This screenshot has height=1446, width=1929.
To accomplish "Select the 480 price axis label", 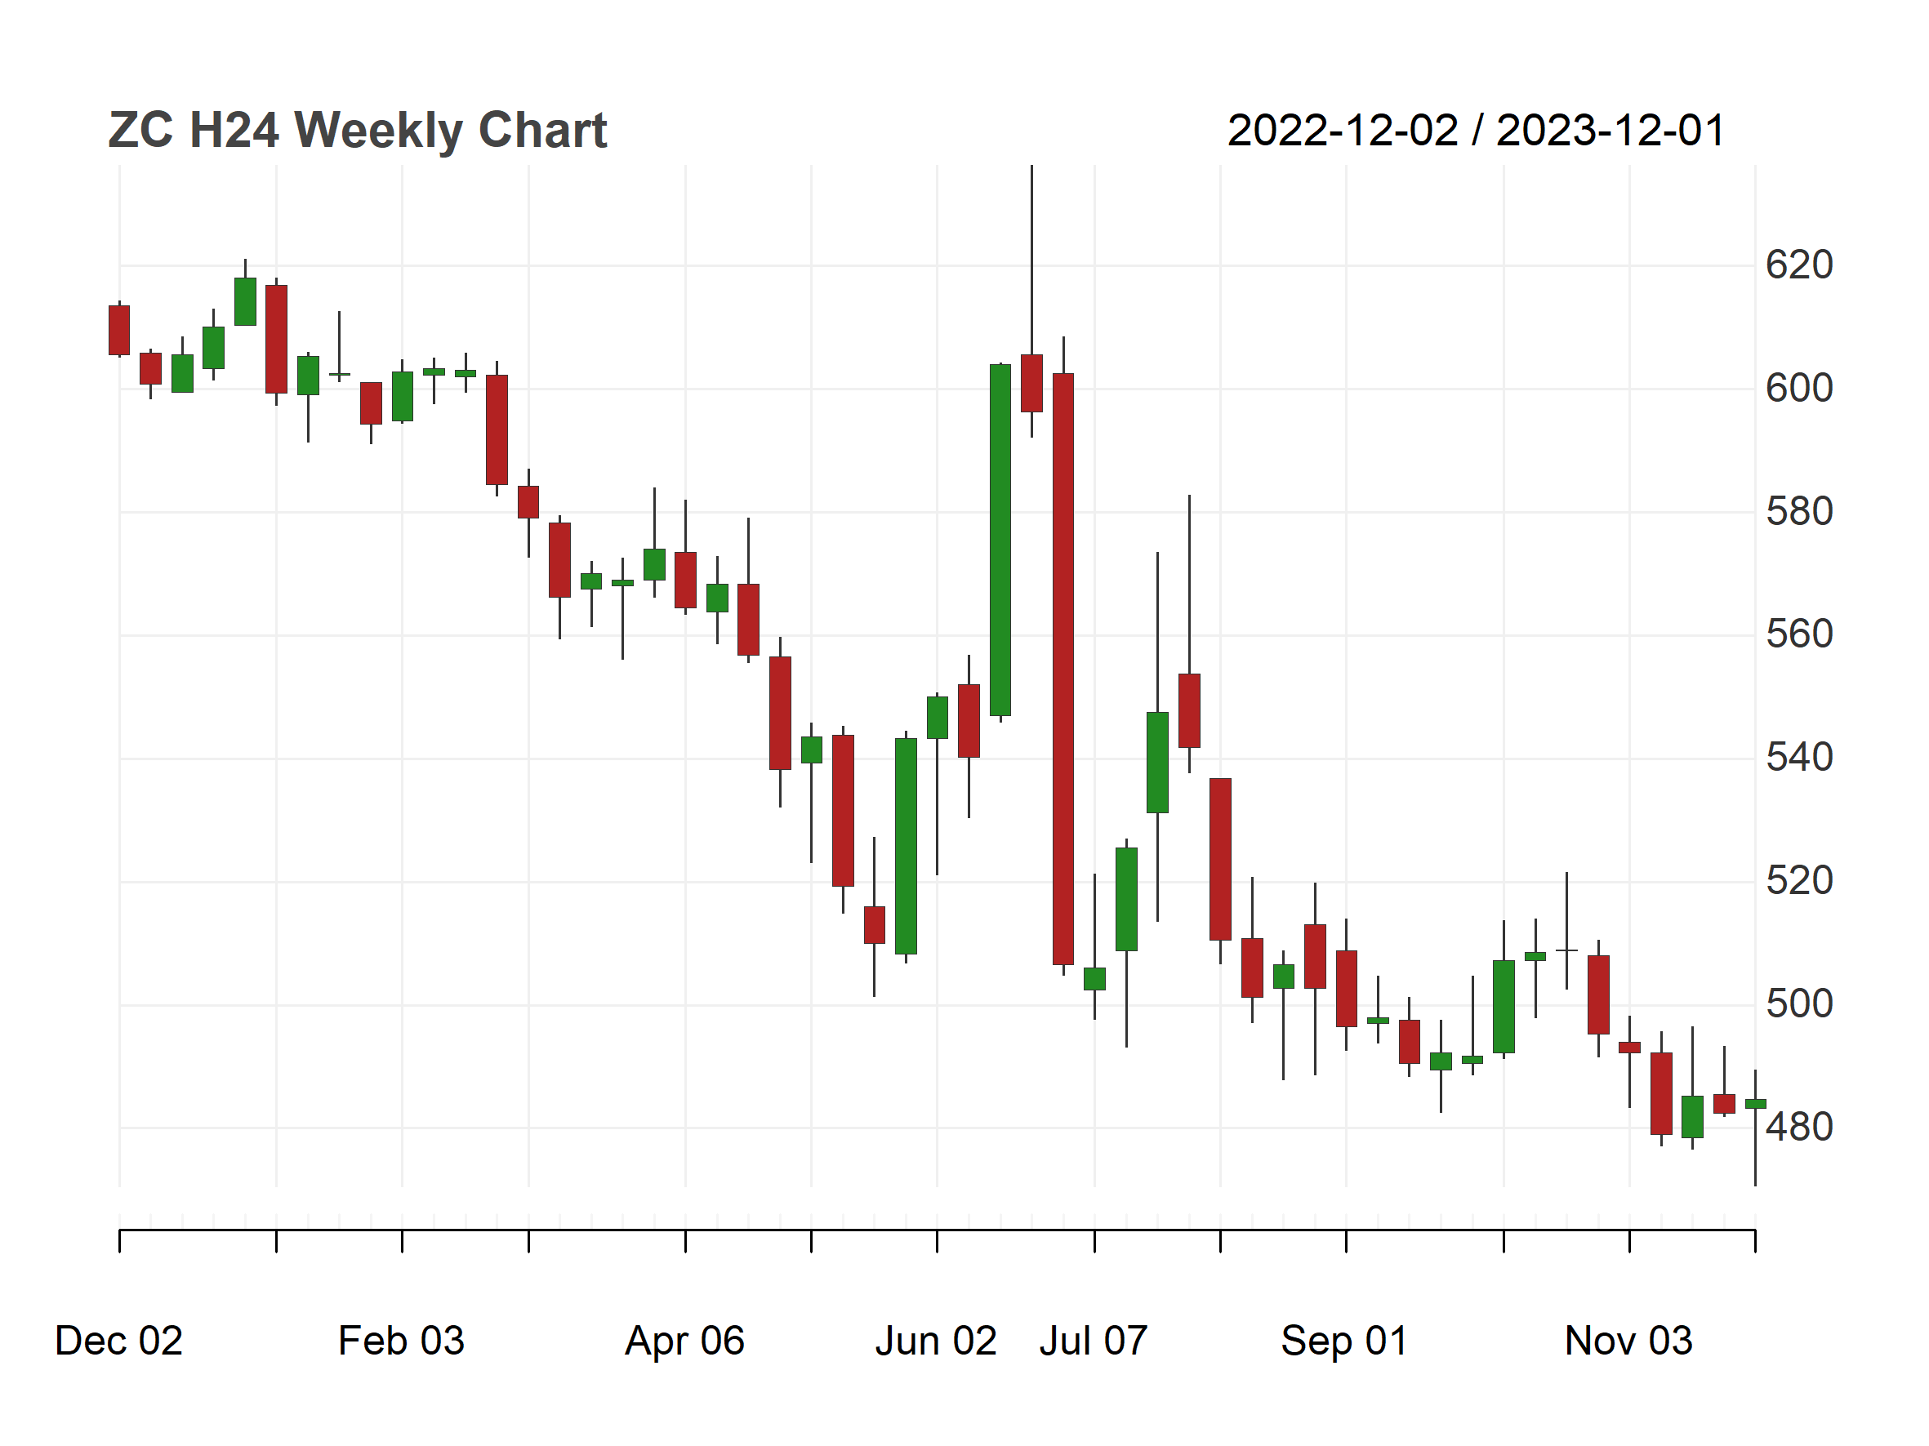I will [x=1799, y=1128].
